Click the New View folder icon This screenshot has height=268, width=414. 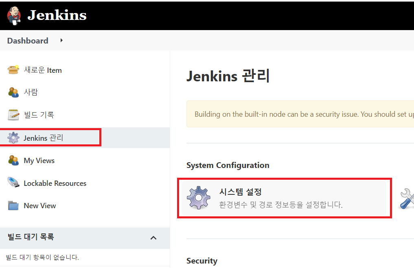[x=13, y=205]
